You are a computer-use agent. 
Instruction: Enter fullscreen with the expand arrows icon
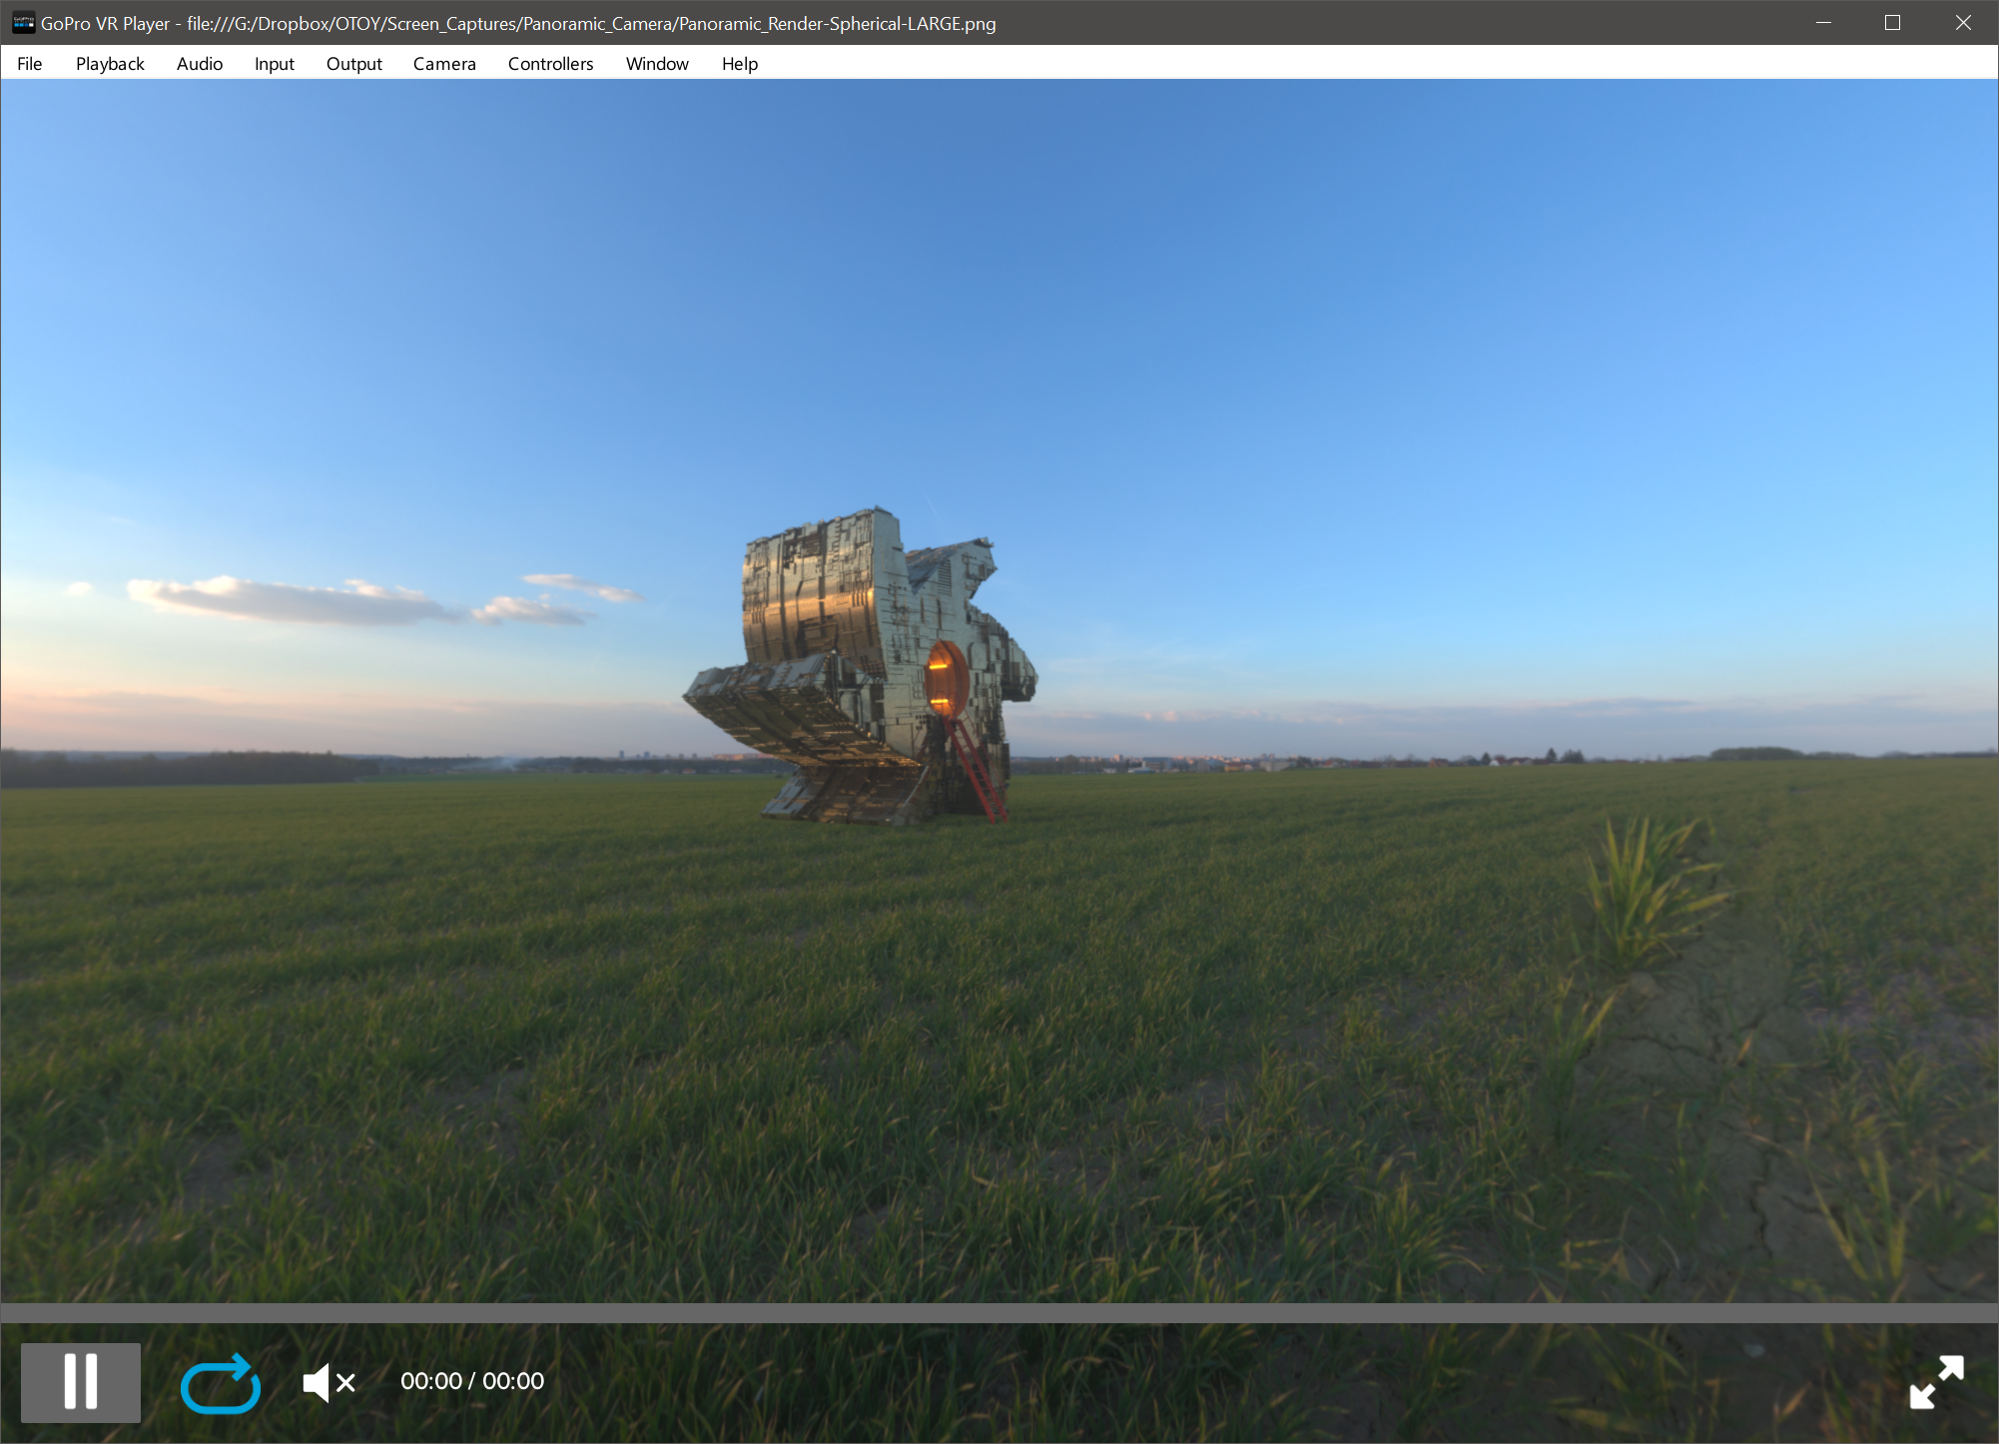pos(1936,1382)
